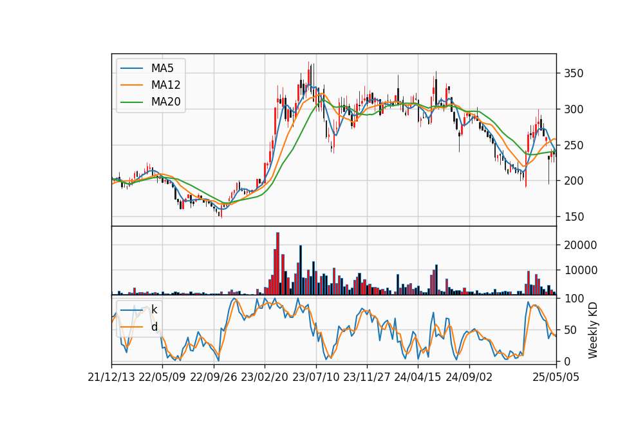Image resolution: width=618 pixels, height=444 pixels.
Task: Click the 22/05/09 date label
Action: [162, 378]
